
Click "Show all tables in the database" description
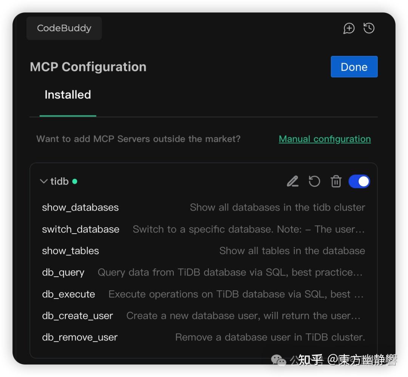292,251
